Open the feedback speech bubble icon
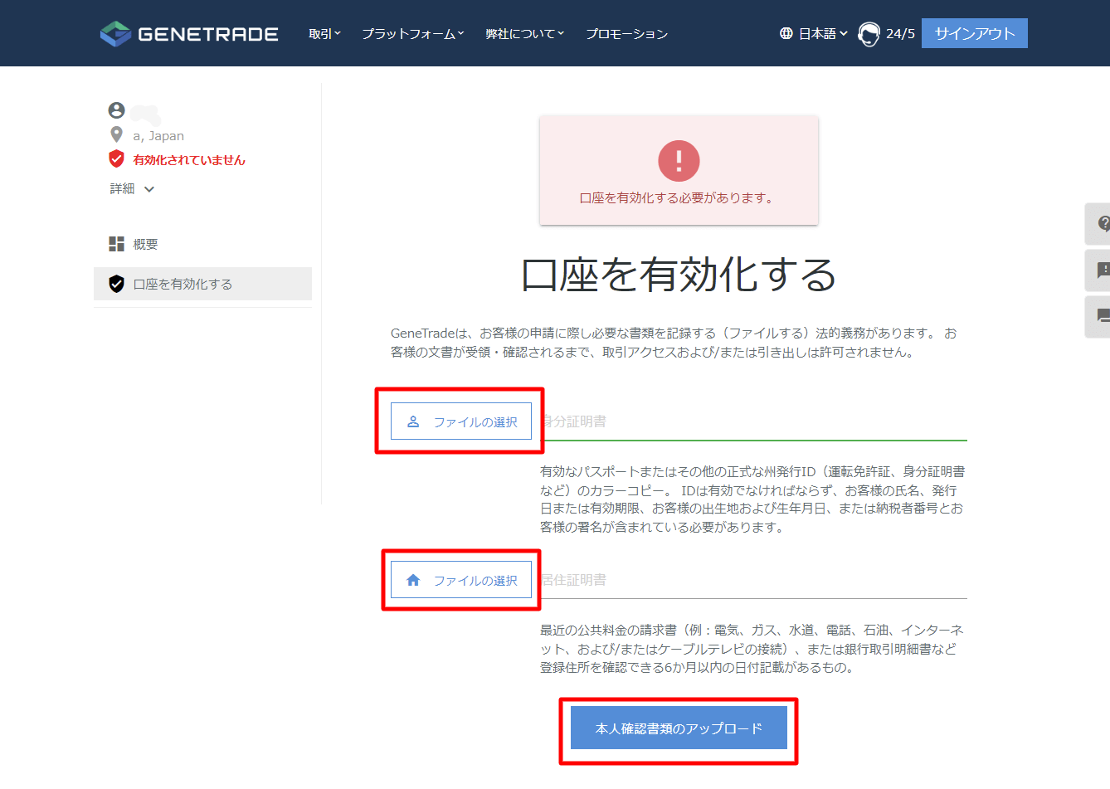Viewport: 1110px width, 789px height. point(1103,270)
